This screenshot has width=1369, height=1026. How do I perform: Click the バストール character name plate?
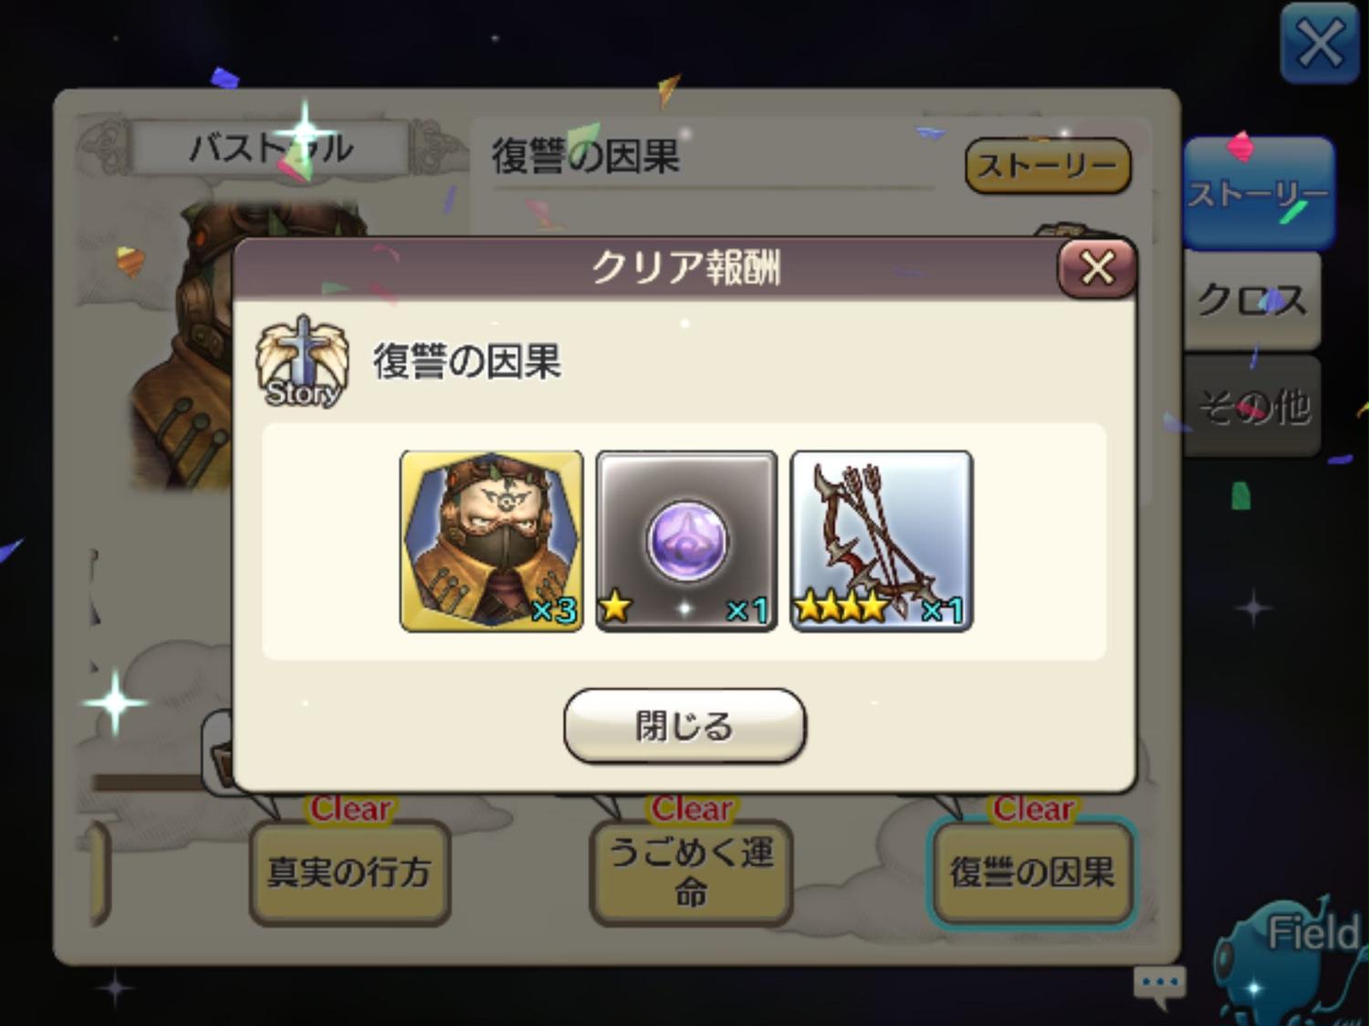coord(271,148)
